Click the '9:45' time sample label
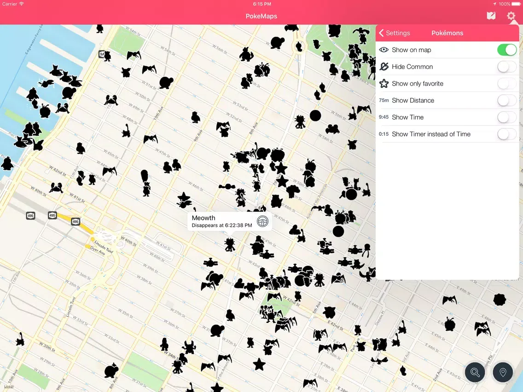Image resolution: width=523 pixels, height=392 pixels. tap(384, 117)
